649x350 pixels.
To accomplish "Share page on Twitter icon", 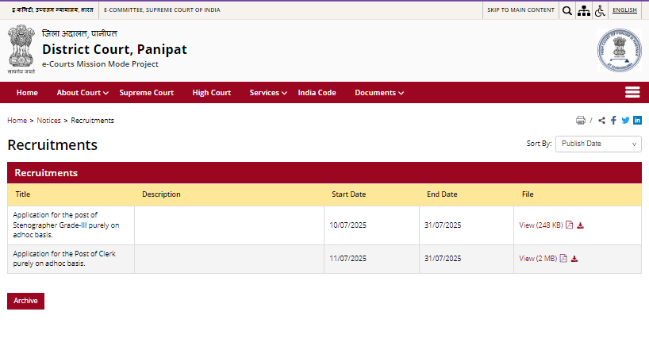I will pyautogui.click(x=625, y=121).
